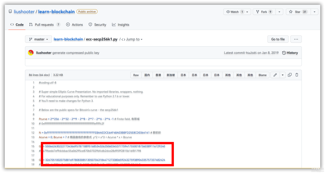Click the Public archive badge
Viewport: 325px width, 173px height.
tap(87, 12)
